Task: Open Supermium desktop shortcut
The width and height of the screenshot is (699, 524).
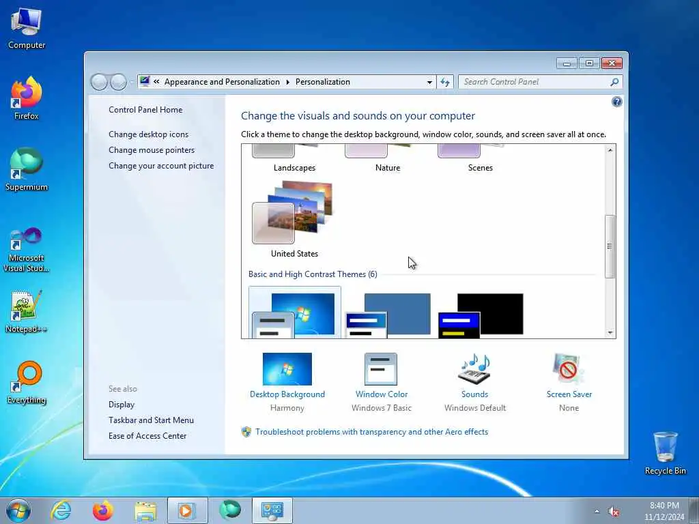Action: click(27, 170)
